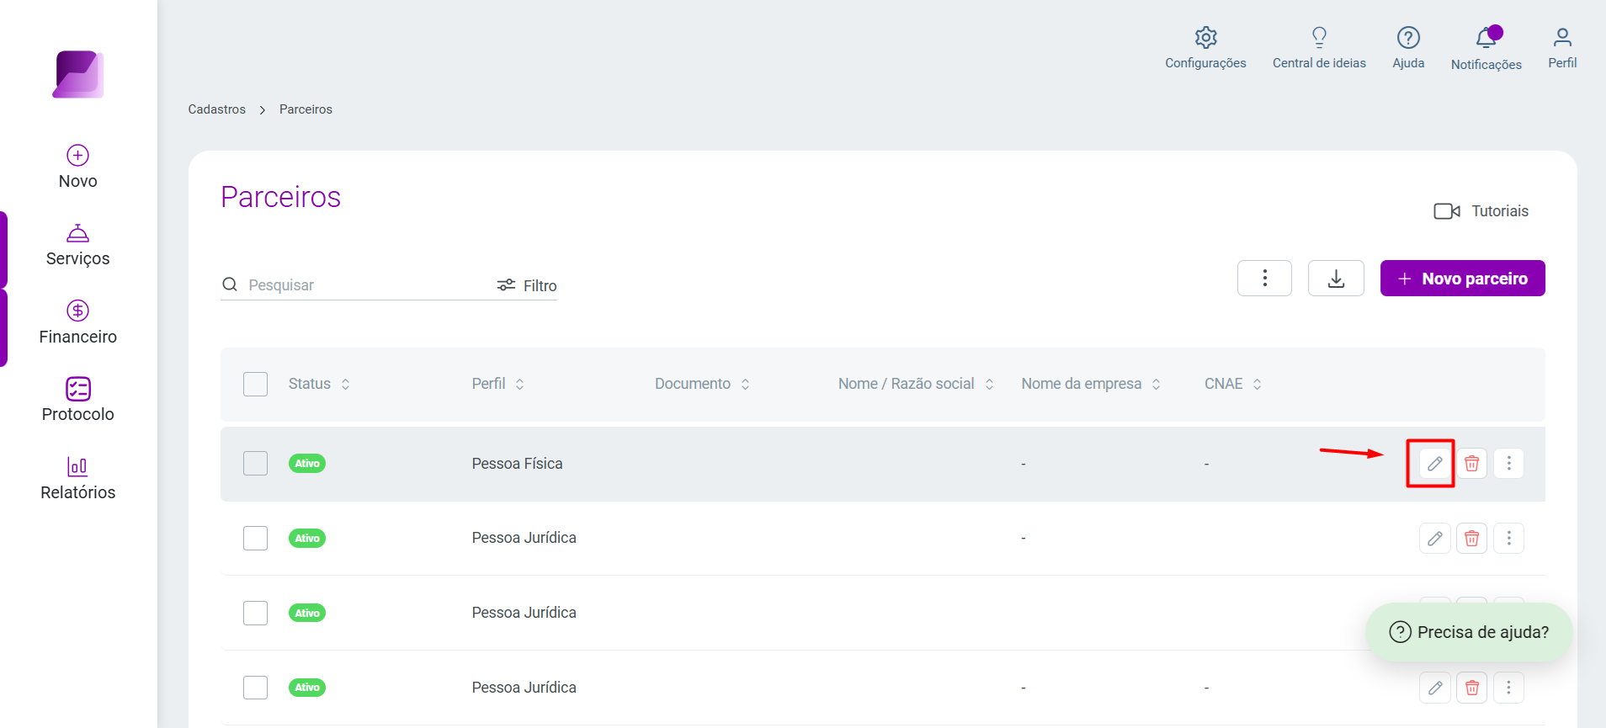Delete the Pessoa Física partner row
Image resolution: width=1606 pixels, height=728 pixels.
1471,464
